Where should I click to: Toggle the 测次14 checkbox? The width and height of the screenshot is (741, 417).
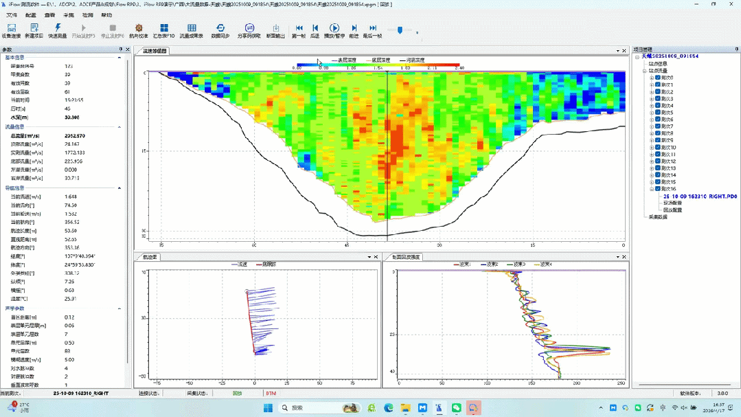coord(658,175)
